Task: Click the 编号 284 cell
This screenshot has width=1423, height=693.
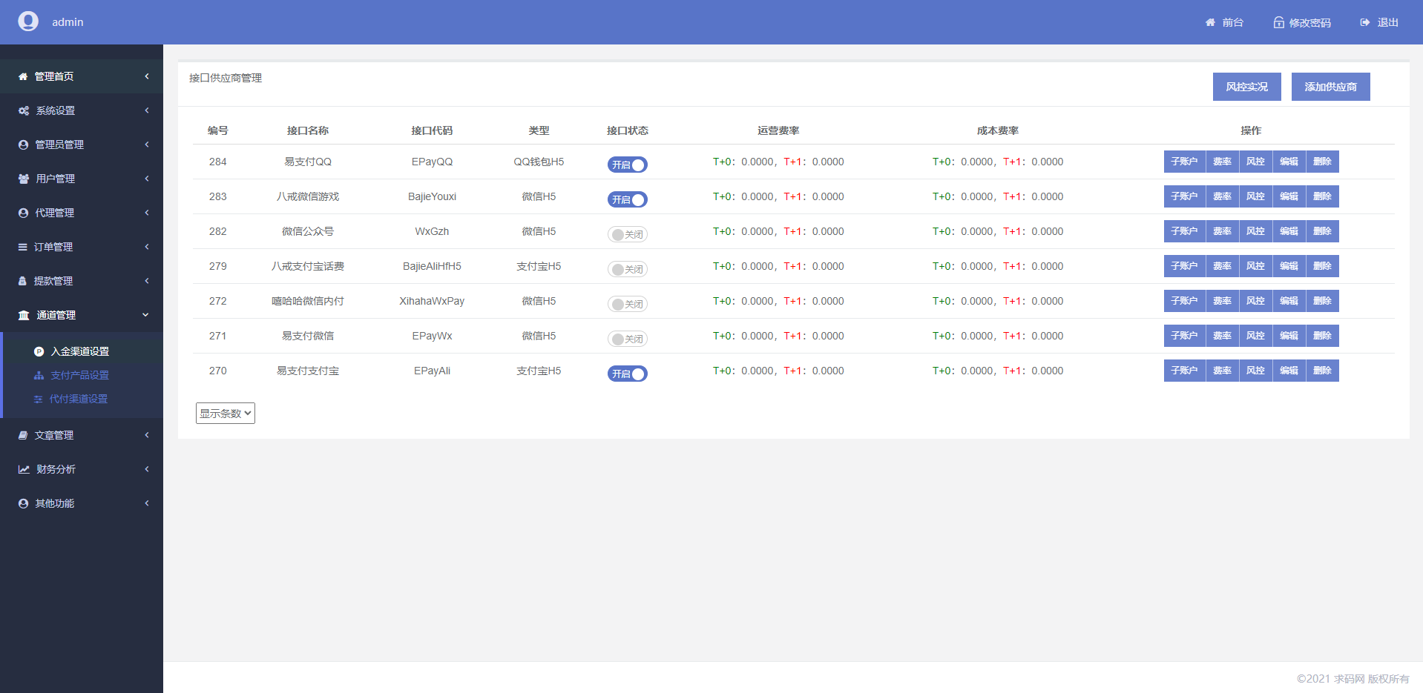Action: tap(217, 162)
